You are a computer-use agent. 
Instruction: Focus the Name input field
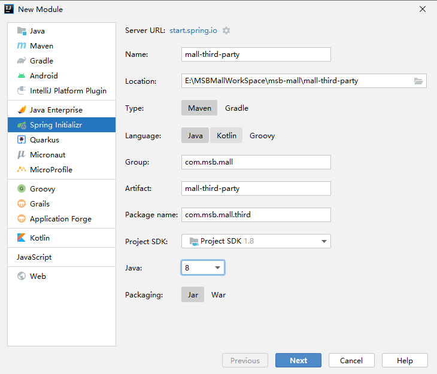(256, 54)
